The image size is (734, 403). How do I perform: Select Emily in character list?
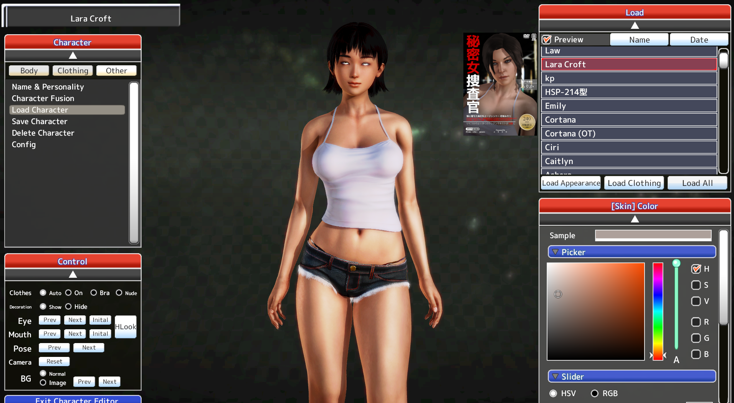(629, 106)
